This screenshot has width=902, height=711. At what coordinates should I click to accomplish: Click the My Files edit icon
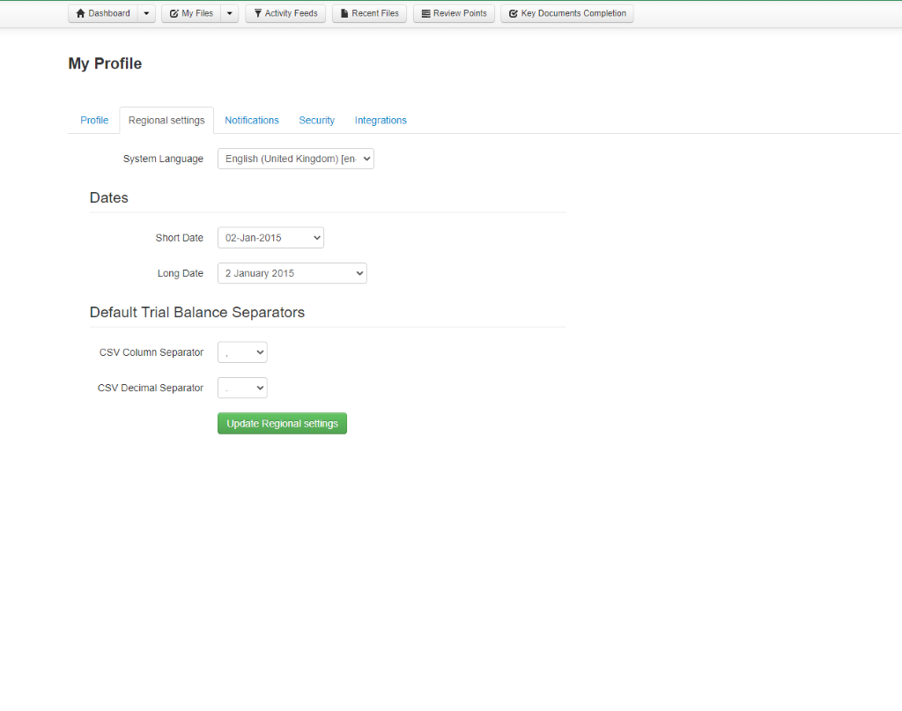point(174,13)
